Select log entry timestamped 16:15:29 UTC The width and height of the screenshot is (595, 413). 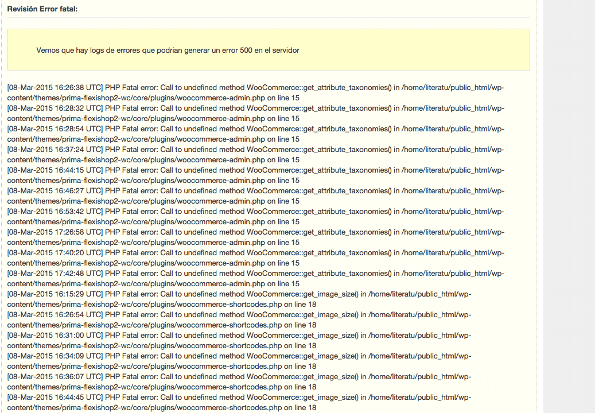click(239, 299)
